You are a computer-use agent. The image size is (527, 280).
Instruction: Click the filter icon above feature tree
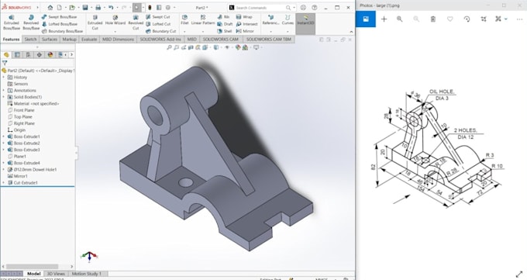click(5, 63)
